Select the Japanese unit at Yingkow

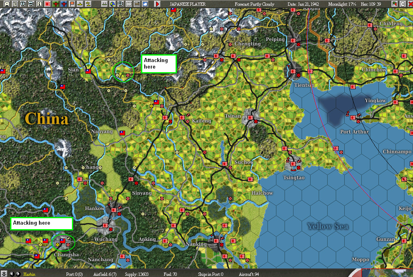coord(396,102)
